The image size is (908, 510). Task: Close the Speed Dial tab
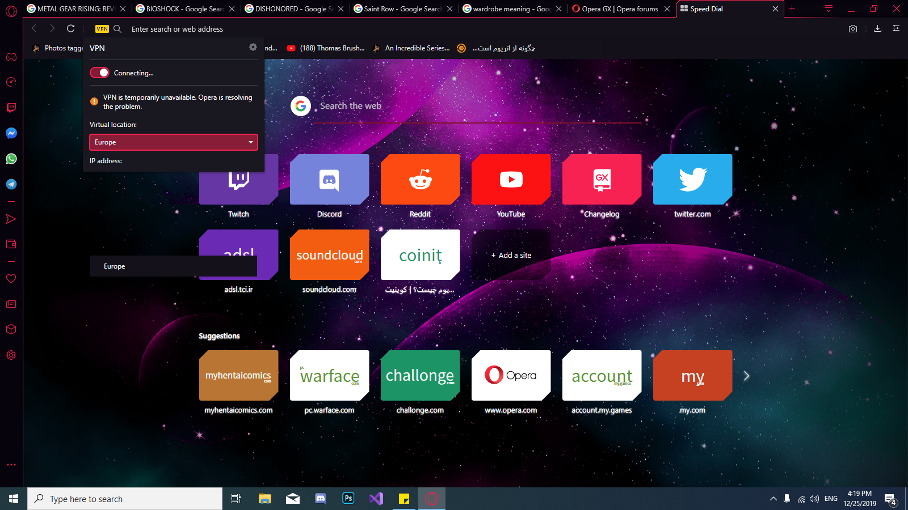[x=775, y=9]
